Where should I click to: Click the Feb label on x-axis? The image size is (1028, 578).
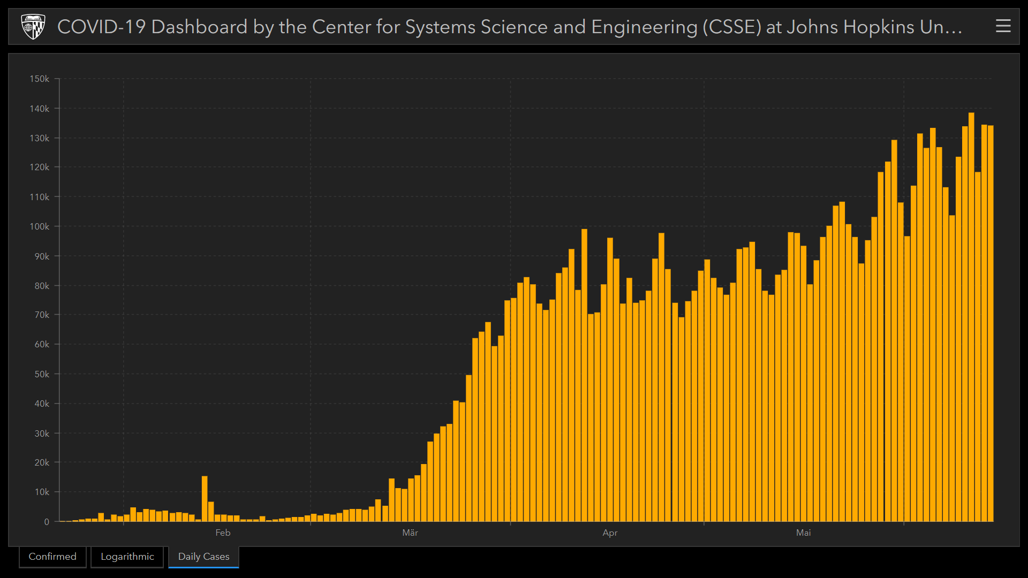click(x=223, y=533)
